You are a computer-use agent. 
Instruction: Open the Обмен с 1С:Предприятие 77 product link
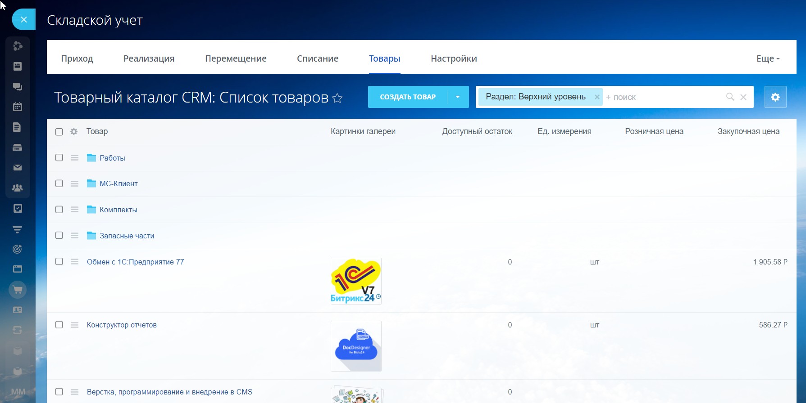(135, 262)
